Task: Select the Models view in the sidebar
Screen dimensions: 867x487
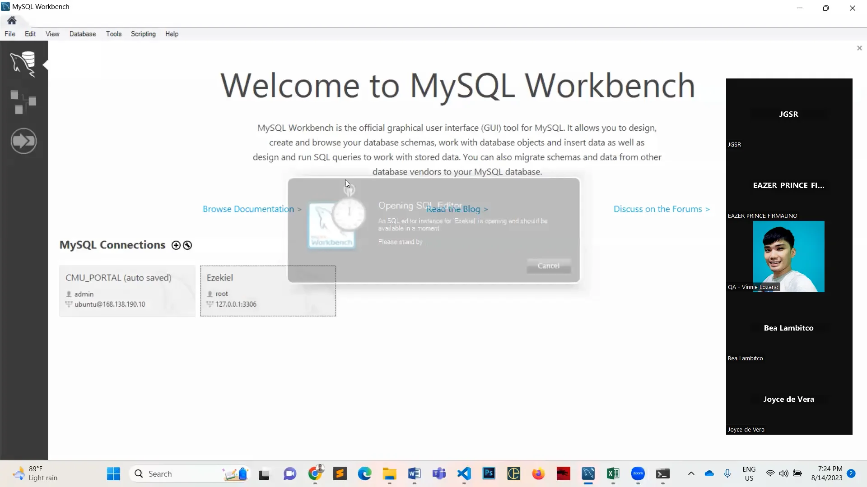Action: point(23,102)
